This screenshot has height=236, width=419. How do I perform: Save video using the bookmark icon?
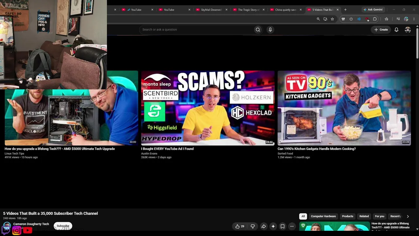point(282,226)
